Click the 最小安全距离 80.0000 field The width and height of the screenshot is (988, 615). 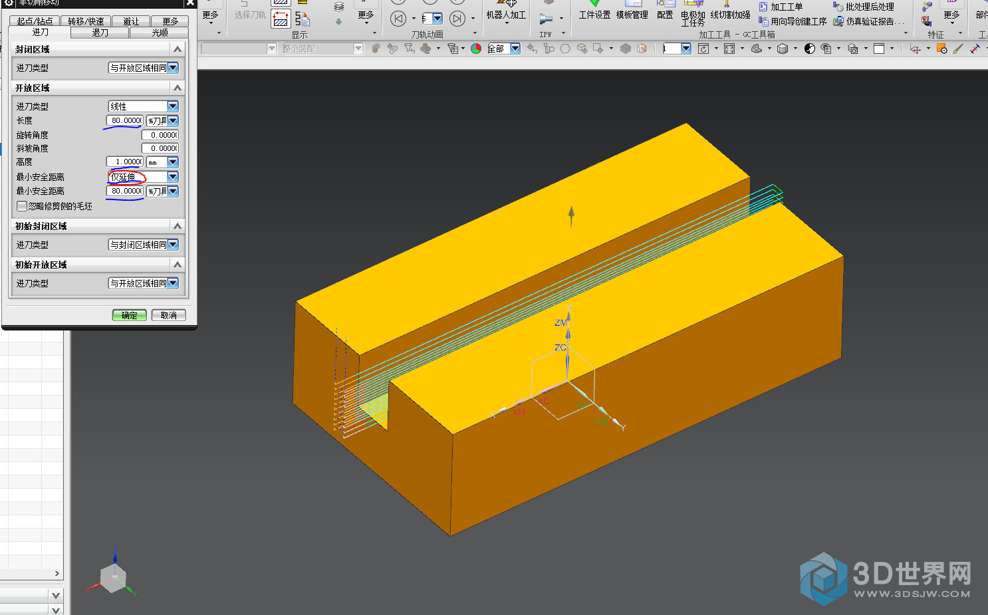[125, 191]
